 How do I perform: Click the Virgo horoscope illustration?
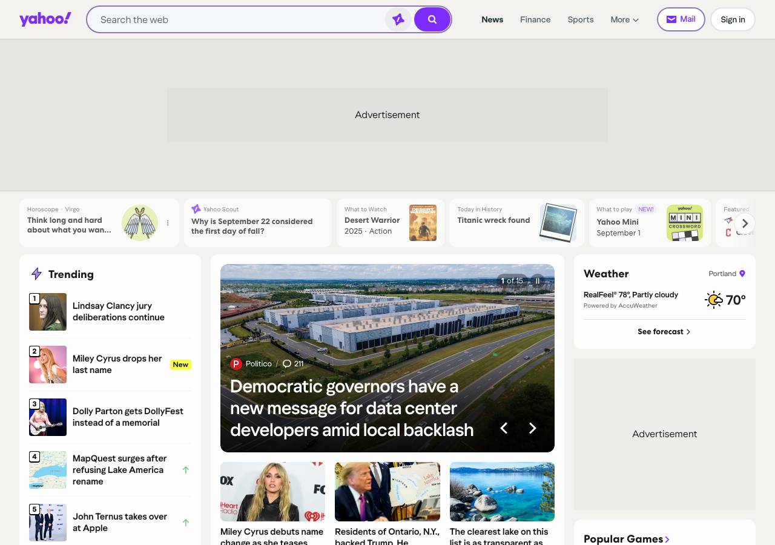tap(140, 223)
